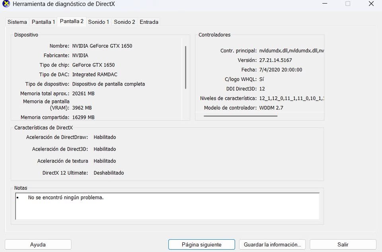This screenshot has height=252, width=382.
Task: Select the driver version 27.21.14.5167
Action: click(x=275, y=60)
